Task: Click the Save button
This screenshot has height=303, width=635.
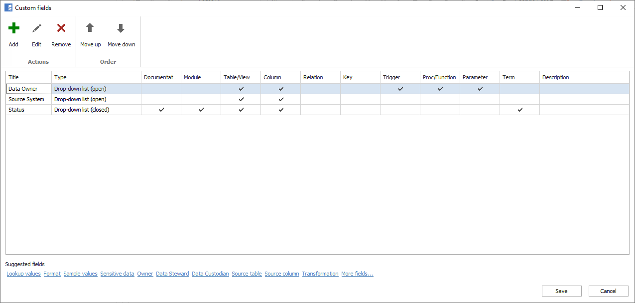Action: 561,291
